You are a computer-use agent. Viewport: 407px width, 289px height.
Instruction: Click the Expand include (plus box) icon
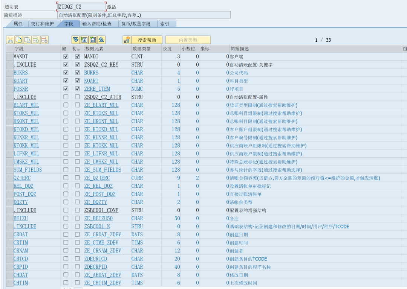(84, 40)
